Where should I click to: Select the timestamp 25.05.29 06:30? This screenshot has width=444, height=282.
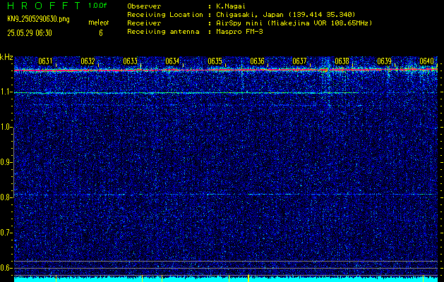[x=30, y=33]
